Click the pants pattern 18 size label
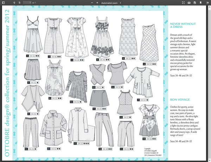 [105, 149]
